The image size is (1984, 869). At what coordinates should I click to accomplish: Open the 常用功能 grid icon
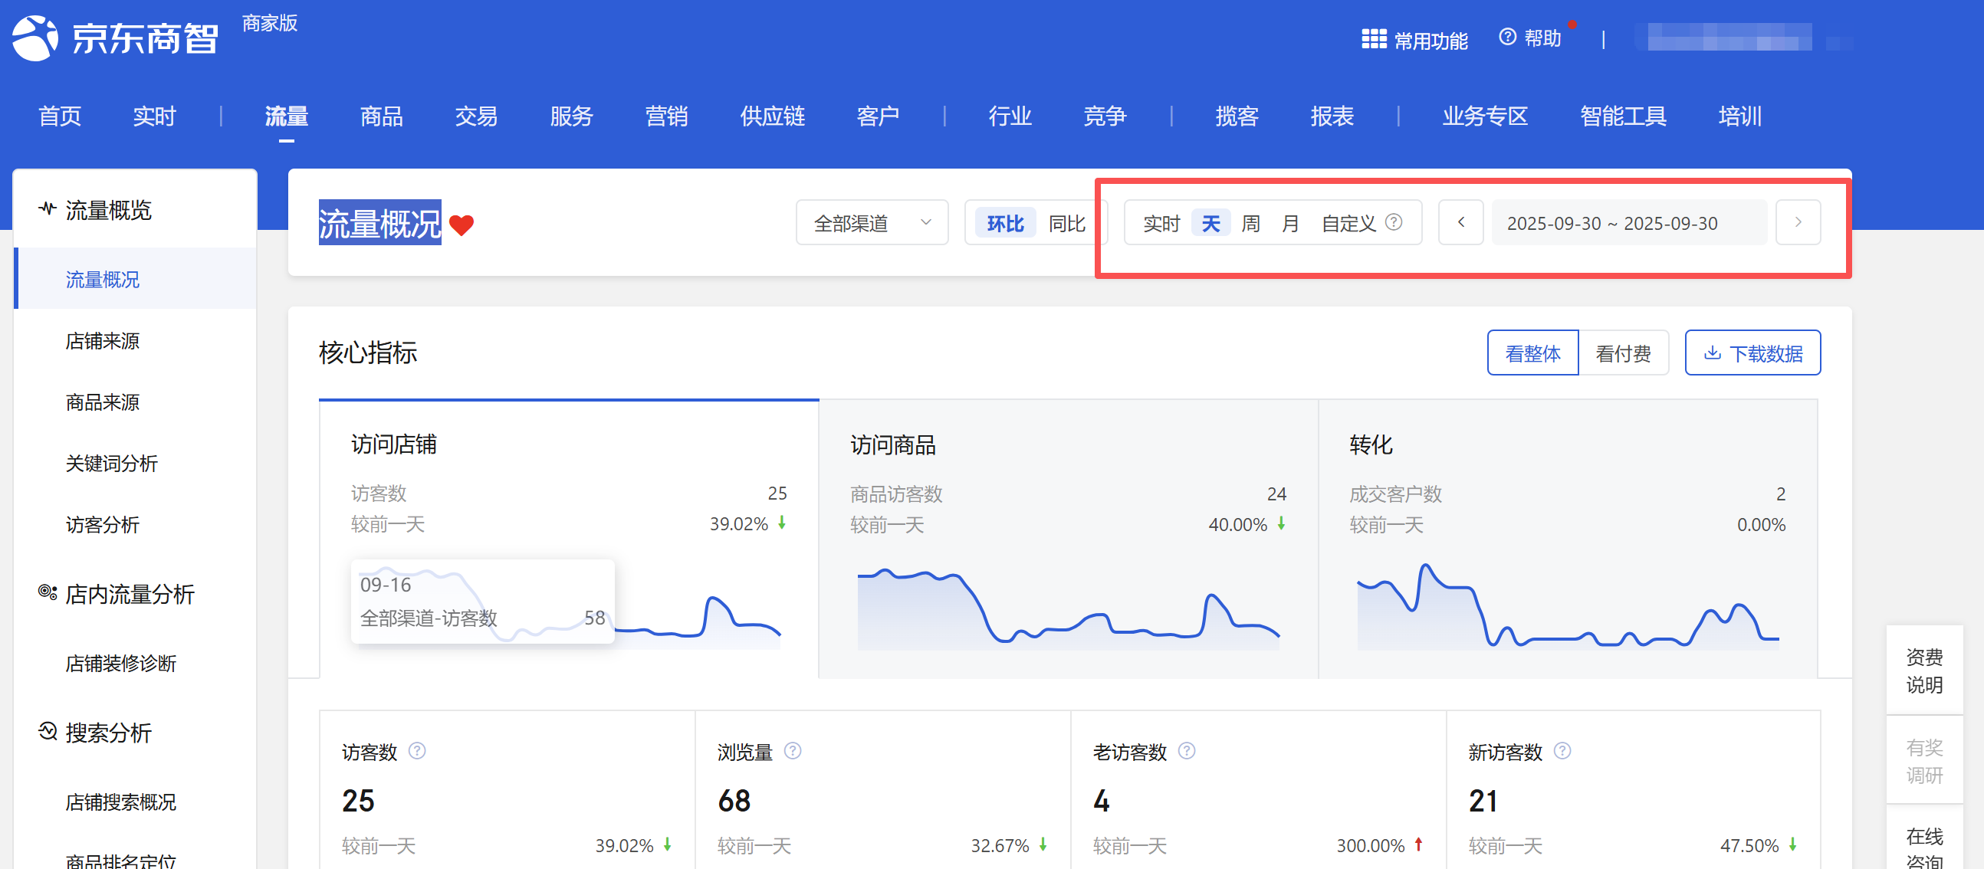click(1373, 39)
